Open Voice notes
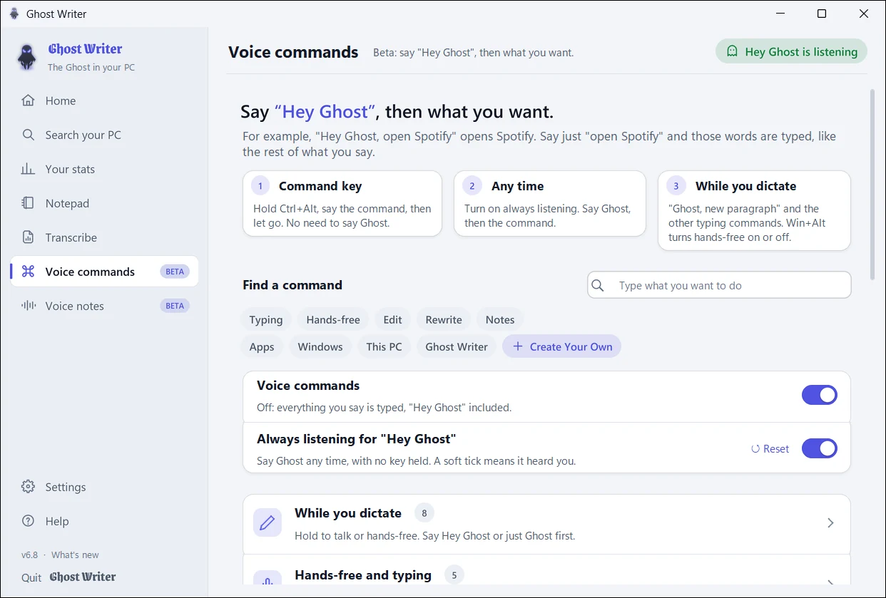Screen dimensions: 886x598 (x=104, y=306)
